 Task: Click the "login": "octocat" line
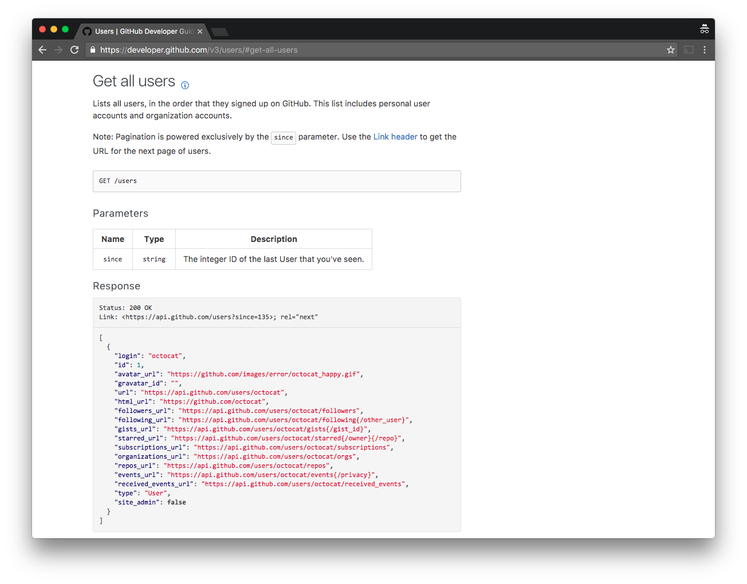(150, 356)
